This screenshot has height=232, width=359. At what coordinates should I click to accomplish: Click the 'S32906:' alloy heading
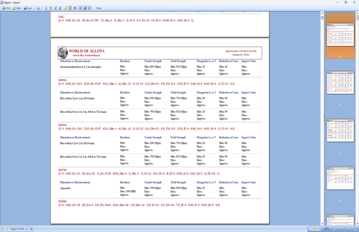tap(63, 202)
